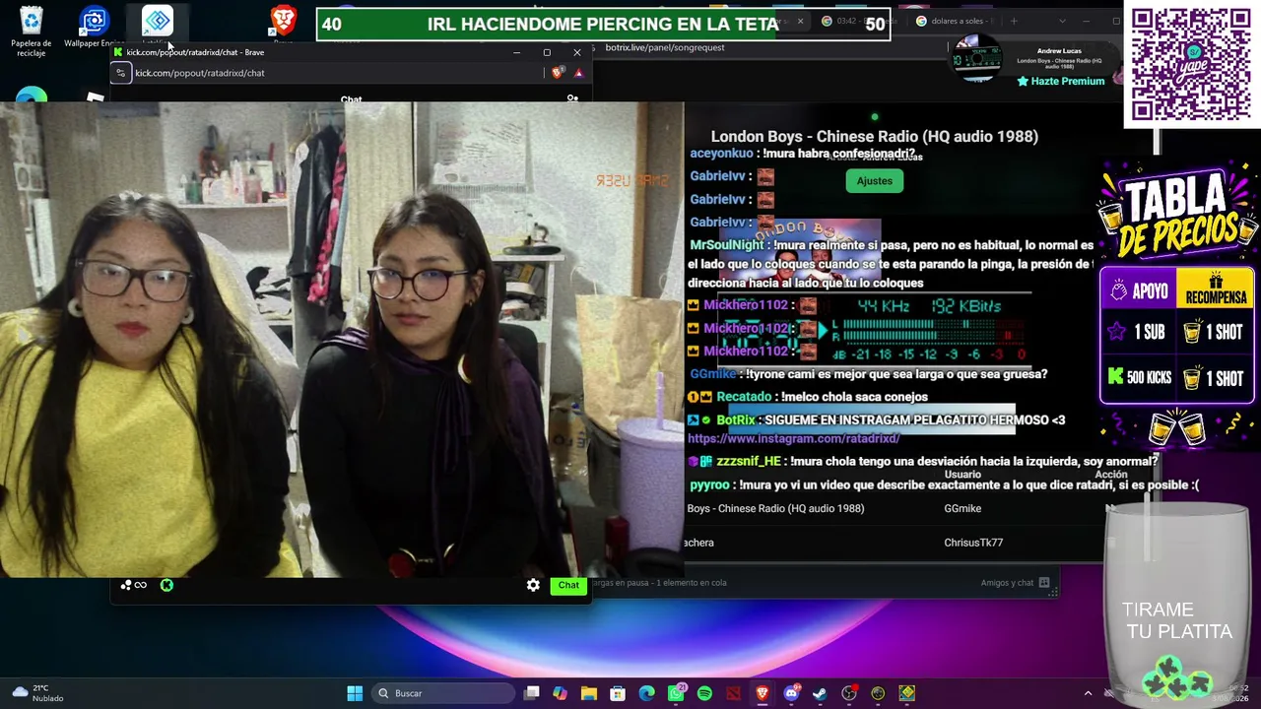Click the Yape QR code image

coord(1191,64)
